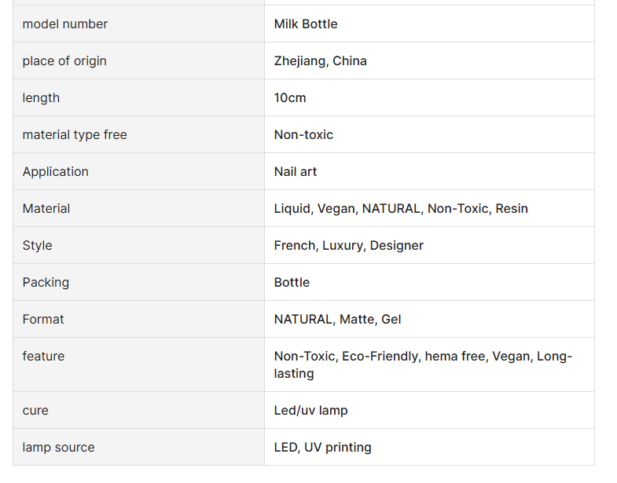Click the 'Led/uv lamp' cure value
This screenshot has width=617, height=483.
click(x=310, y=411)
